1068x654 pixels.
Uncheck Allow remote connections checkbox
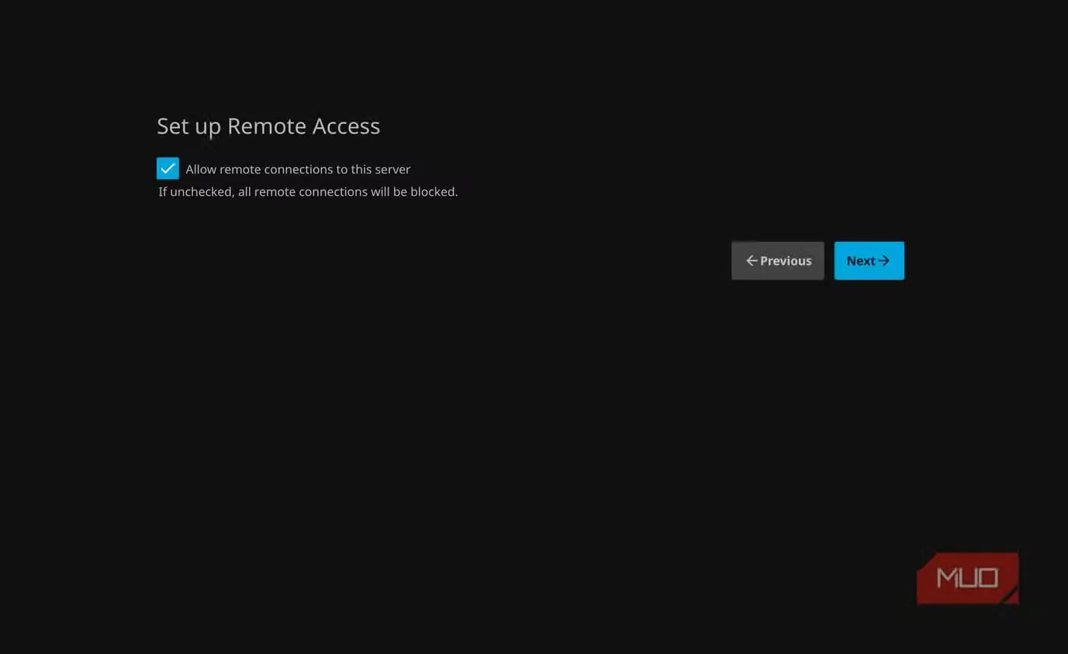[x=168, y=168]
